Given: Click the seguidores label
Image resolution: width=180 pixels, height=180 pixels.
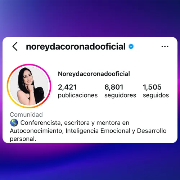Looking at the screenshot, I should (120, 95).
